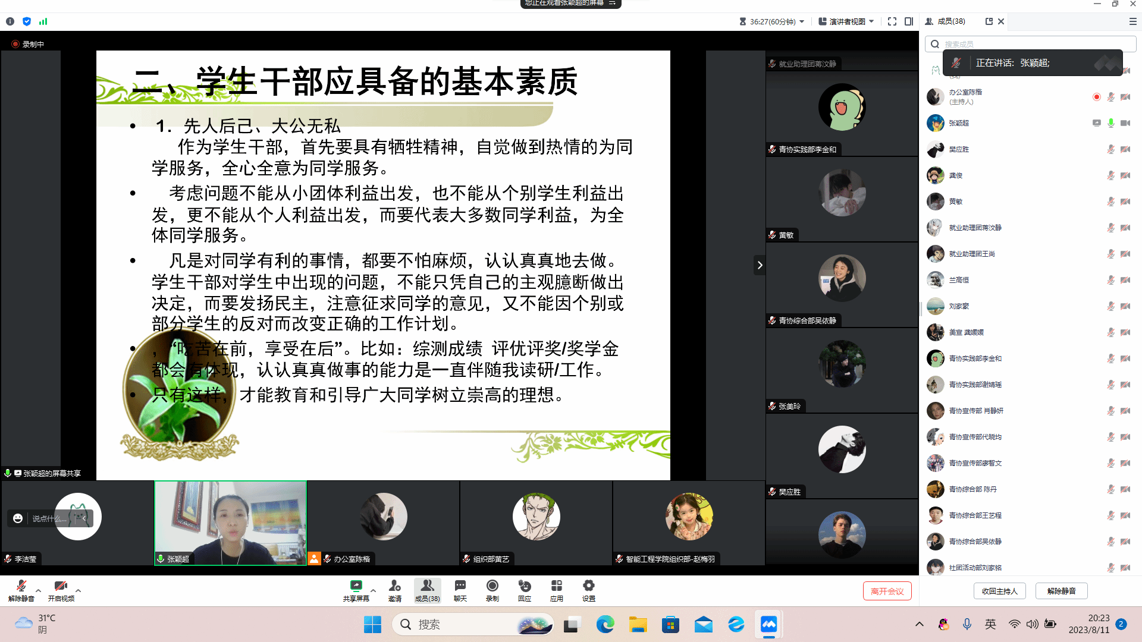
Task: Open members panel hamburger menu
Action: (1132, 21)
